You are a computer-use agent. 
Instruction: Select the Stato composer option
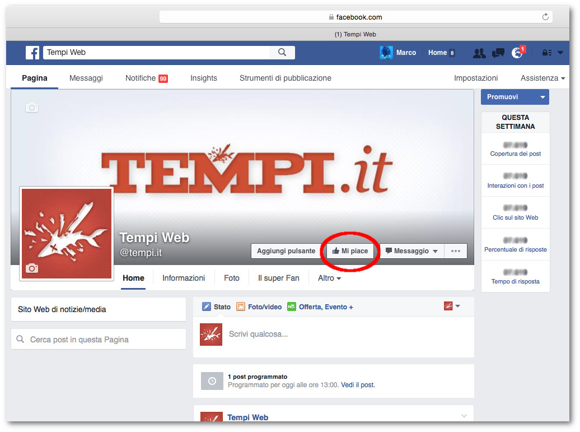[222, 307]
